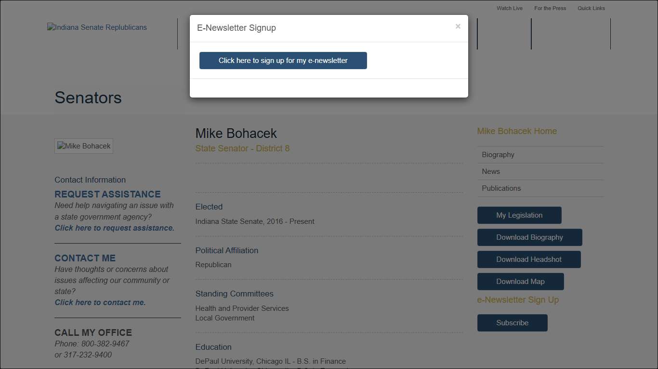
Task: Close the E-Newsletter Signup dialog
Action: pyautogui.click(x=458, y=26)
